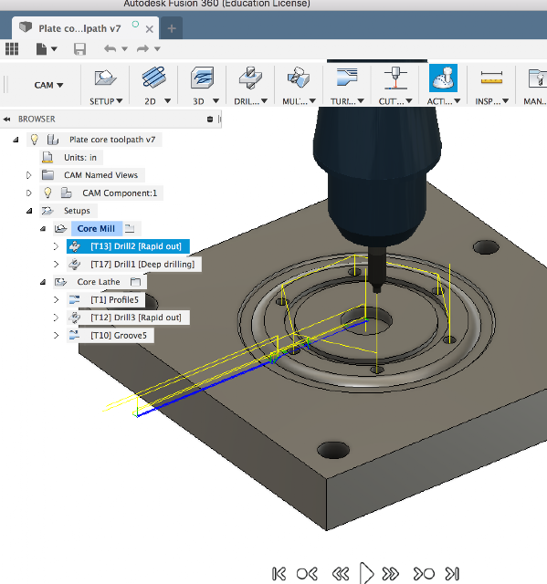The height and width of the screenshot is (584, 547).
Task: Click the Inspect measure icon
Action: pos(491,78)
